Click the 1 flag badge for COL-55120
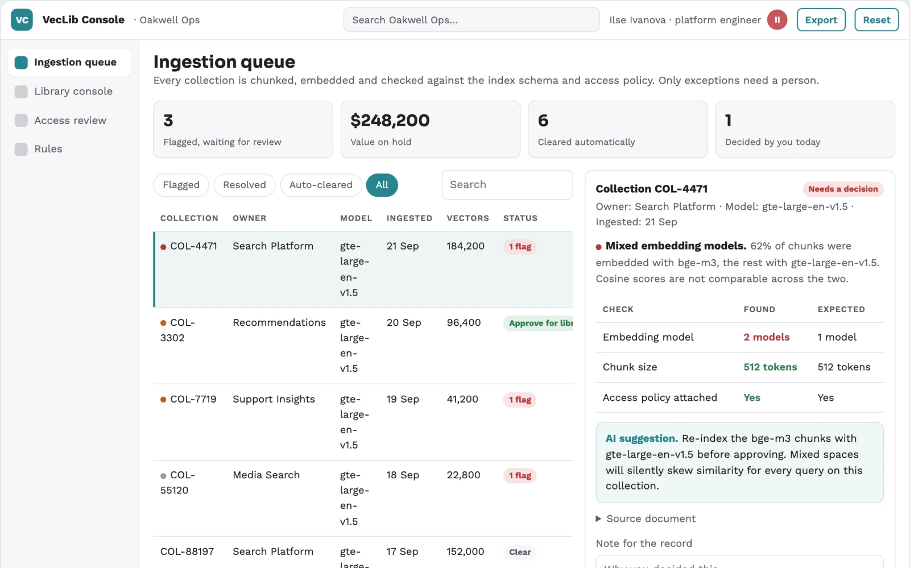Viewport: 910px width, 568px height. [520, 476]
